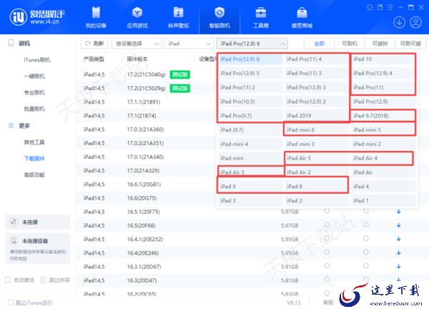Screen dimensions: 429x309
Task: Toggle the 自动激活 checkbox
Action: pyautogui.click(x=8, y=280)
